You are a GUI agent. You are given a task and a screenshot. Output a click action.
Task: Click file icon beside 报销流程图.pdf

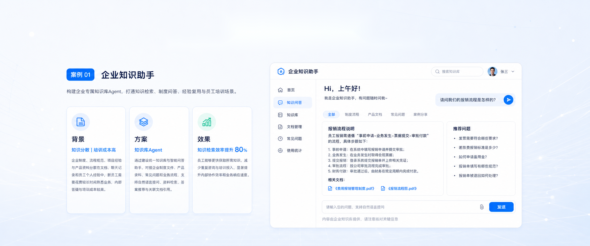pos(383,188)
